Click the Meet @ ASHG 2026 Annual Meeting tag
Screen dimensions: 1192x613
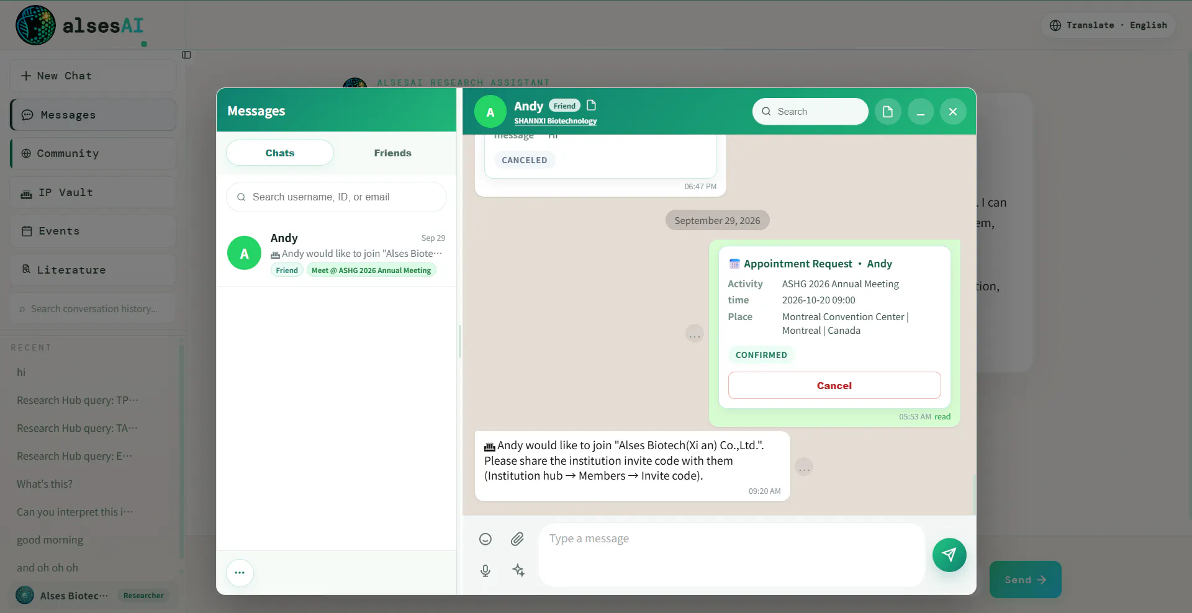point(371,271)
